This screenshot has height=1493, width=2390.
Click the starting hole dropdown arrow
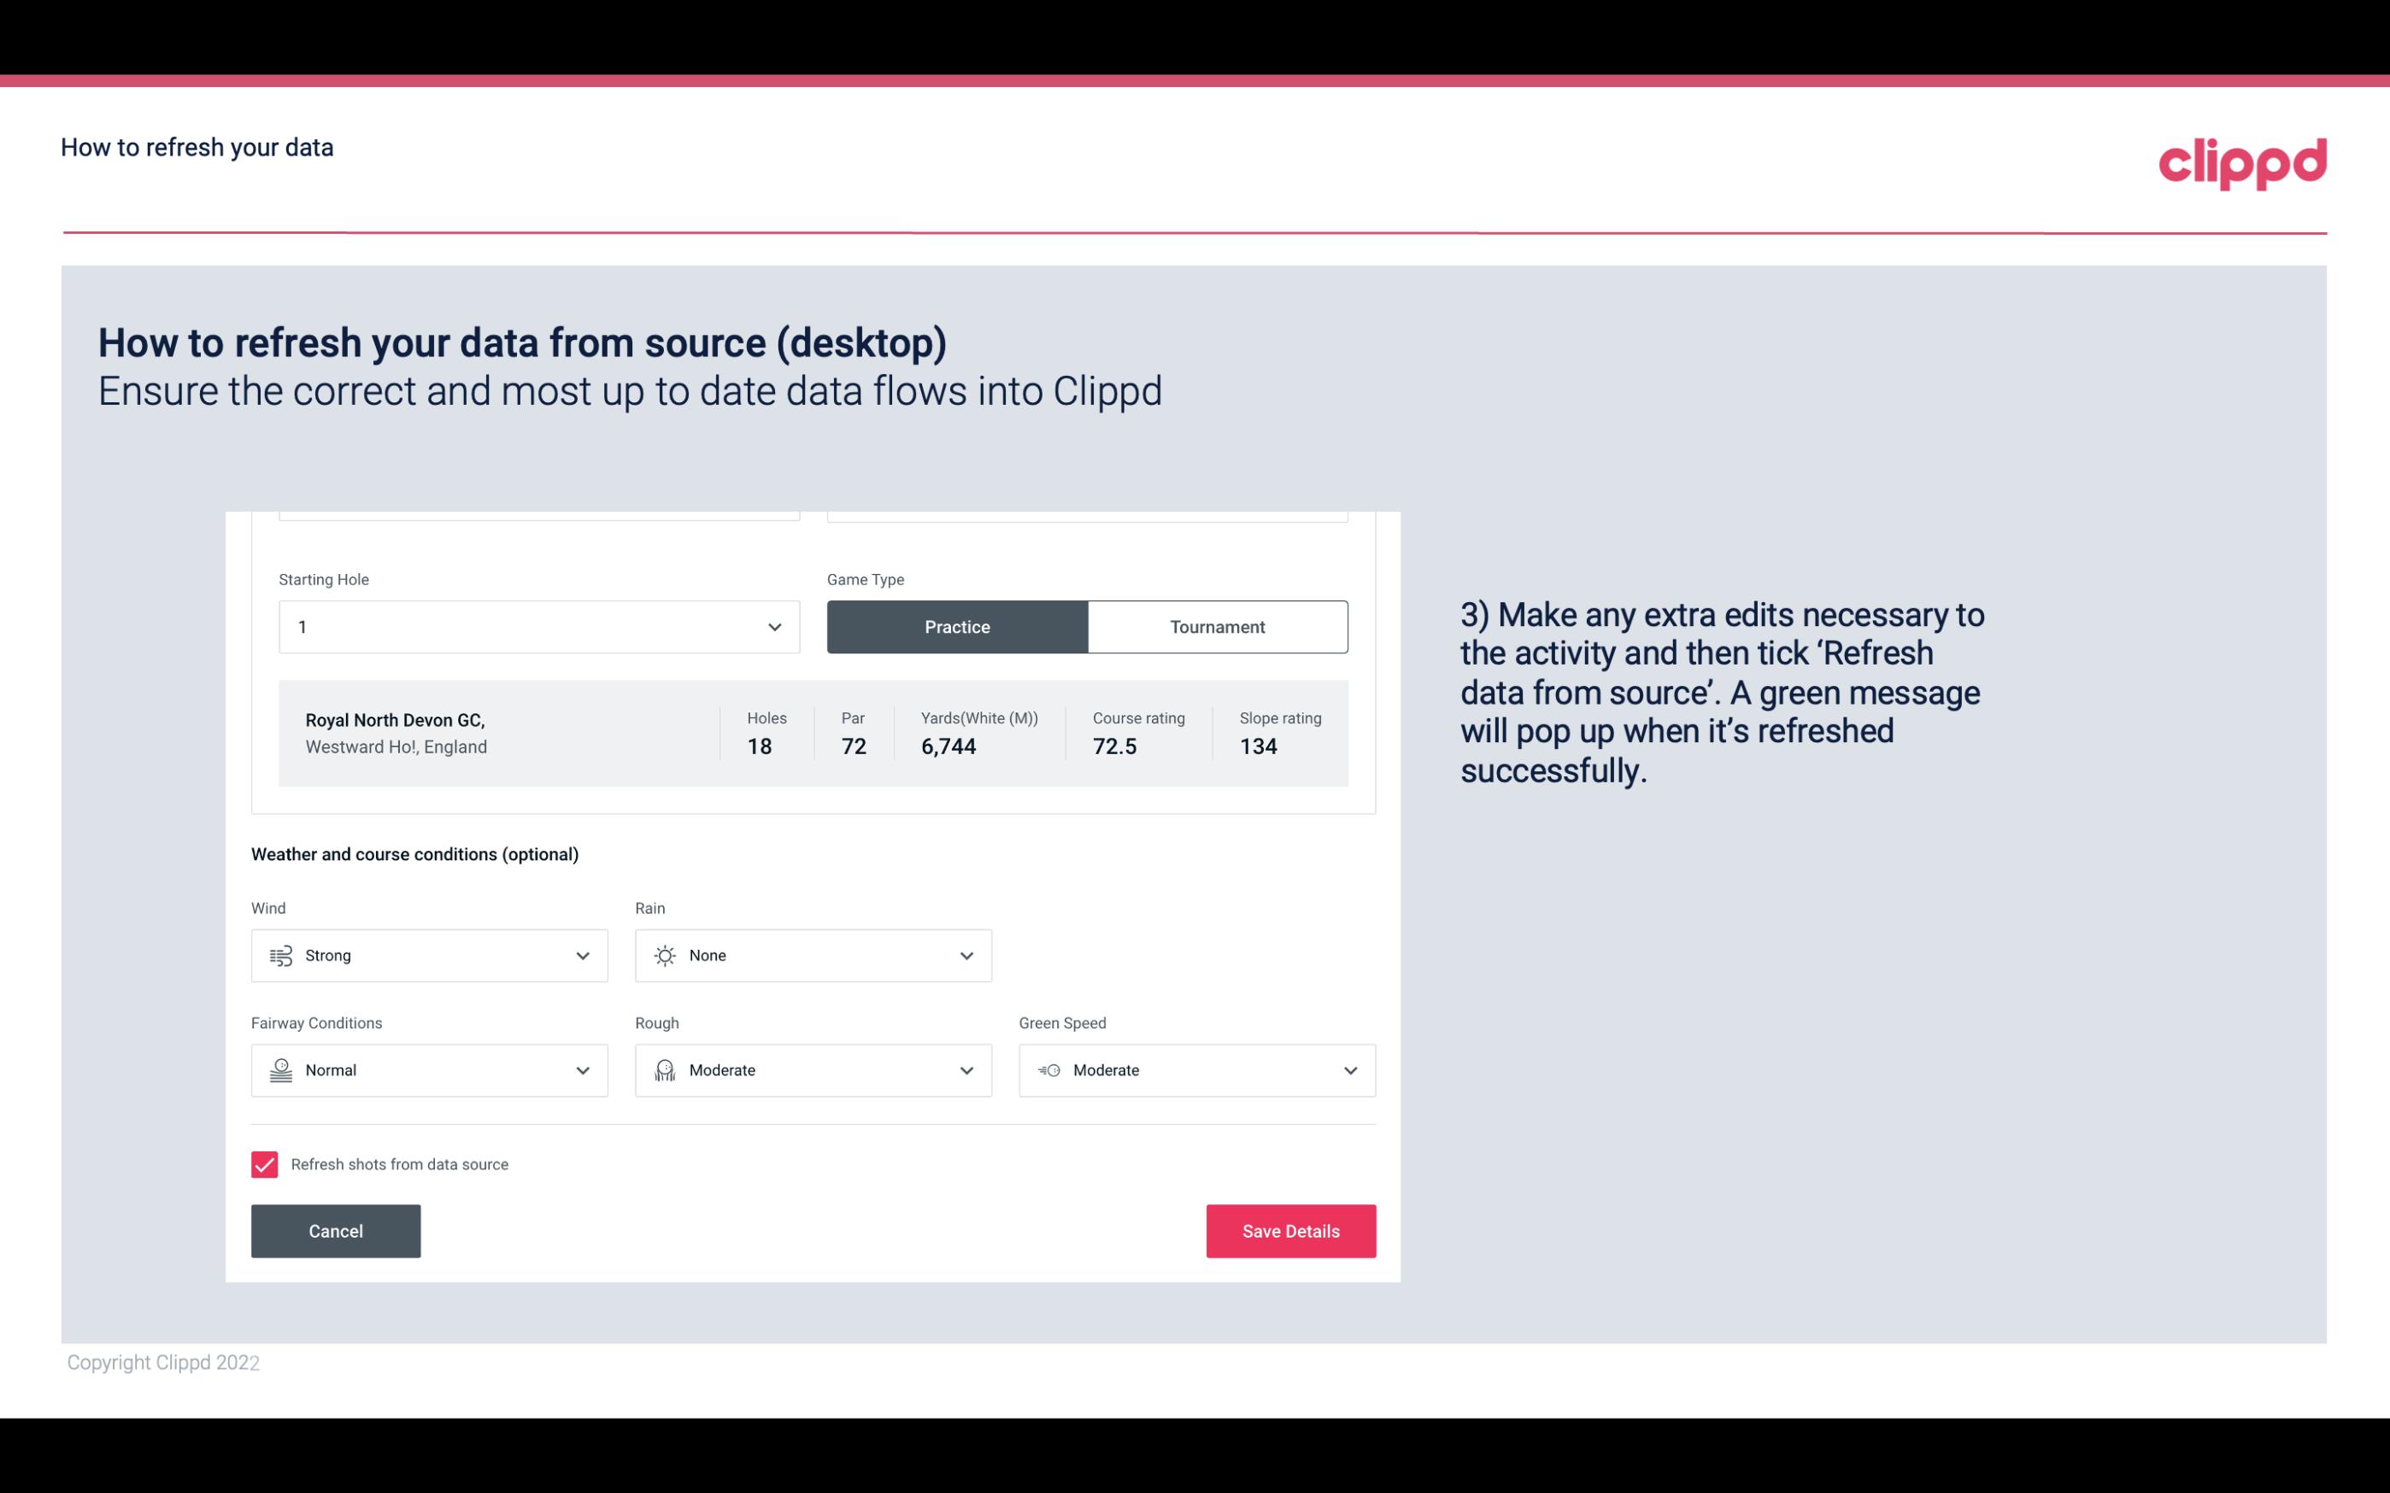point(772,626)
